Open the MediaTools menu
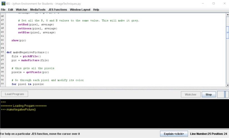229x138 pixels. point(38,10)
